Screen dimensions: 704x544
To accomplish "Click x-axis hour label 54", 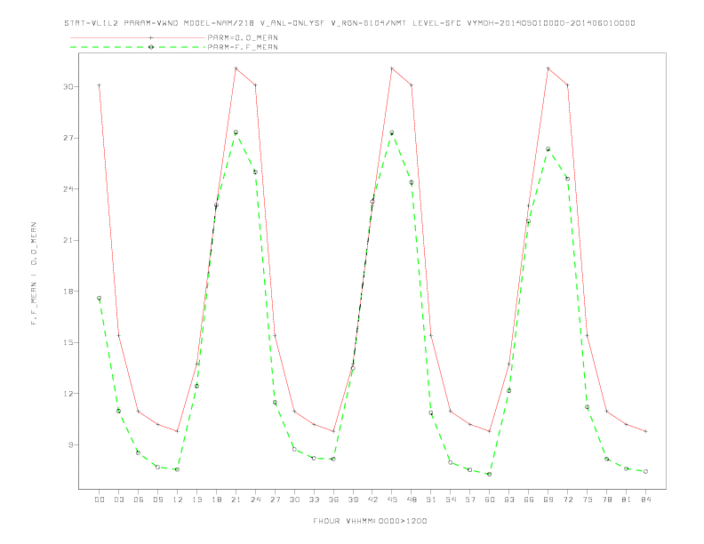I will pyautogui.click(x=451, y=500).
